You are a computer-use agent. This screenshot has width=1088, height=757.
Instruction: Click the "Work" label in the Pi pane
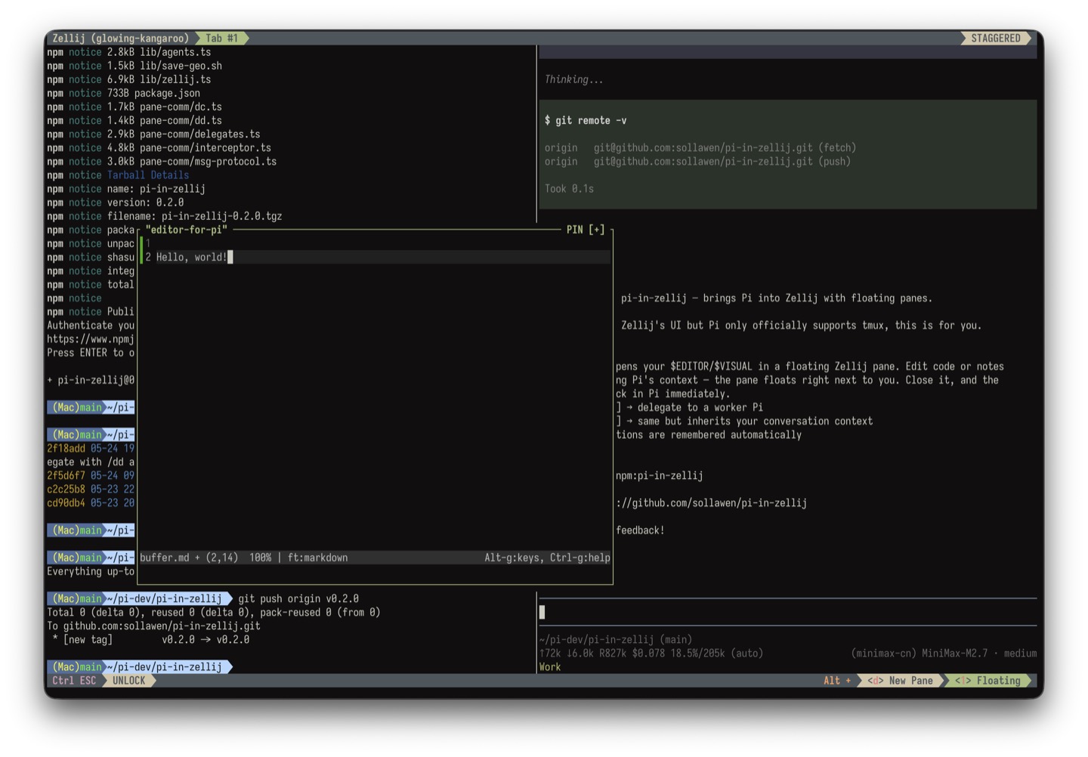[x=550, y=667]
